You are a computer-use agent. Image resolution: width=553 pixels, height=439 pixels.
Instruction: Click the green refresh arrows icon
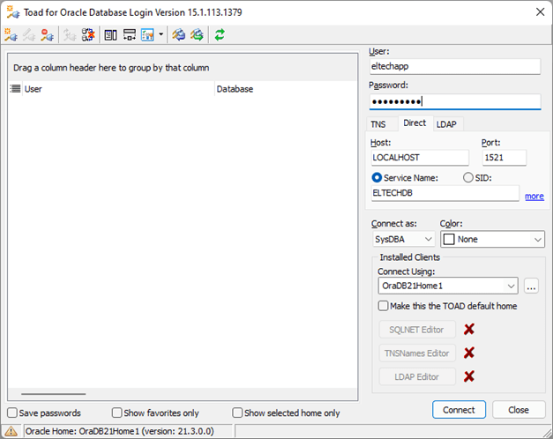[x=220, y=35]
